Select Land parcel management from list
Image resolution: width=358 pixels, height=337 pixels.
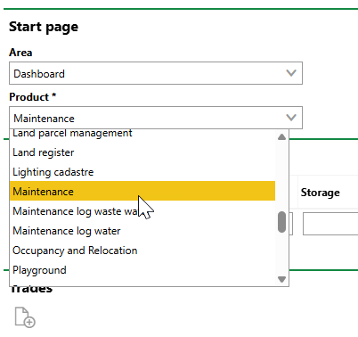coord(142,134)
